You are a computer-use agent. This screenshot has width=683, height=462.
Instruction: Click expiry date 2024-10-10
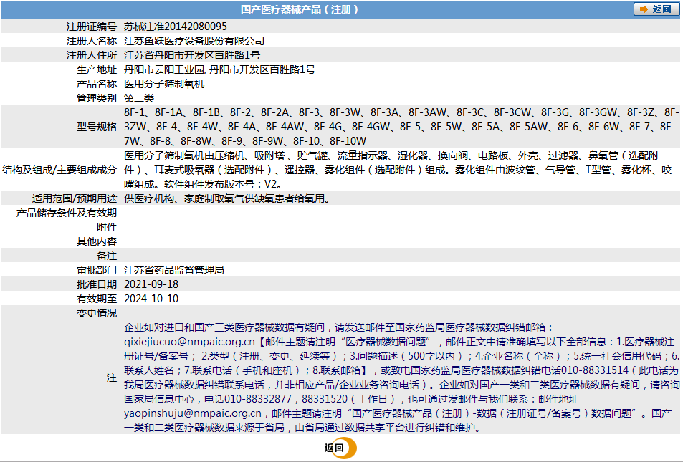[151, 299]
